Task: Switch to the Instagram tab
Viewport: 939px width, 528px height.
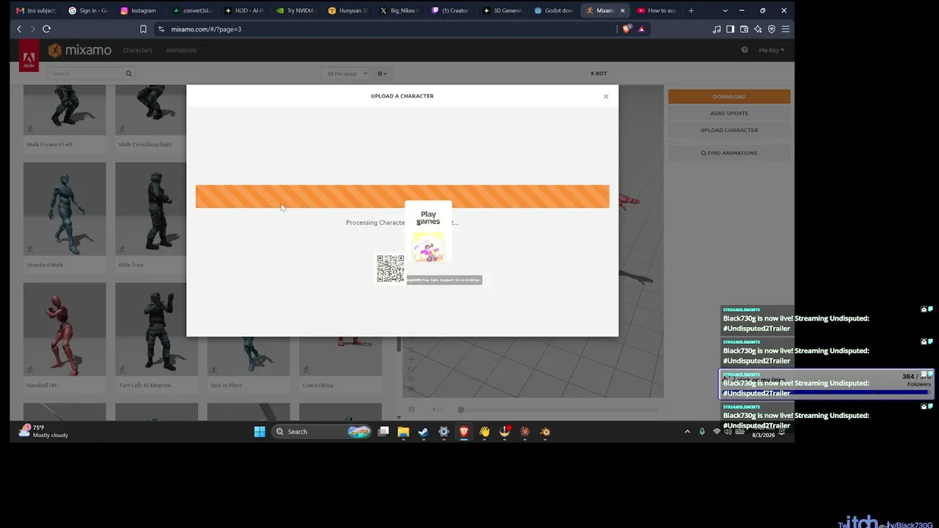Action: [x=139, y=10]
